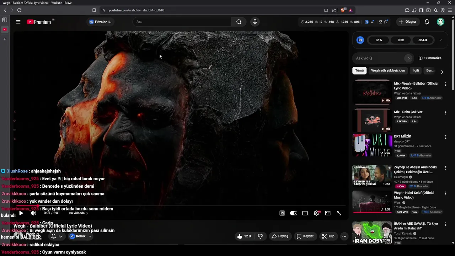Play the video

[x=21, y=213]
